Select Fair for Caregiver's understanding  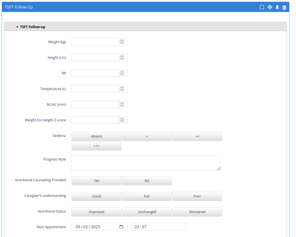tap(147, 196)
